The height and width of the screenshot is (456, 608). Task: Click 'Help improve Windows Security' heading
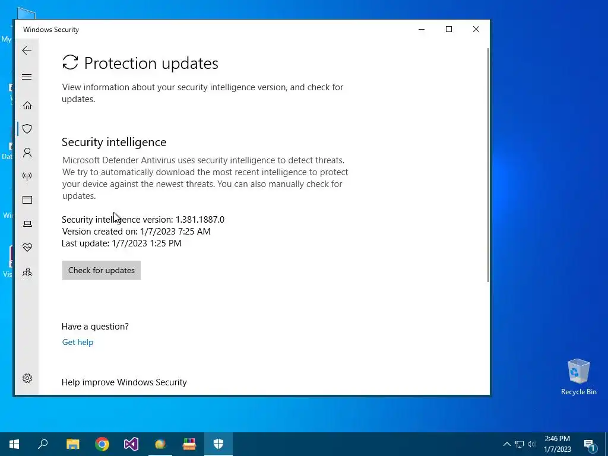tap(124, 382)
